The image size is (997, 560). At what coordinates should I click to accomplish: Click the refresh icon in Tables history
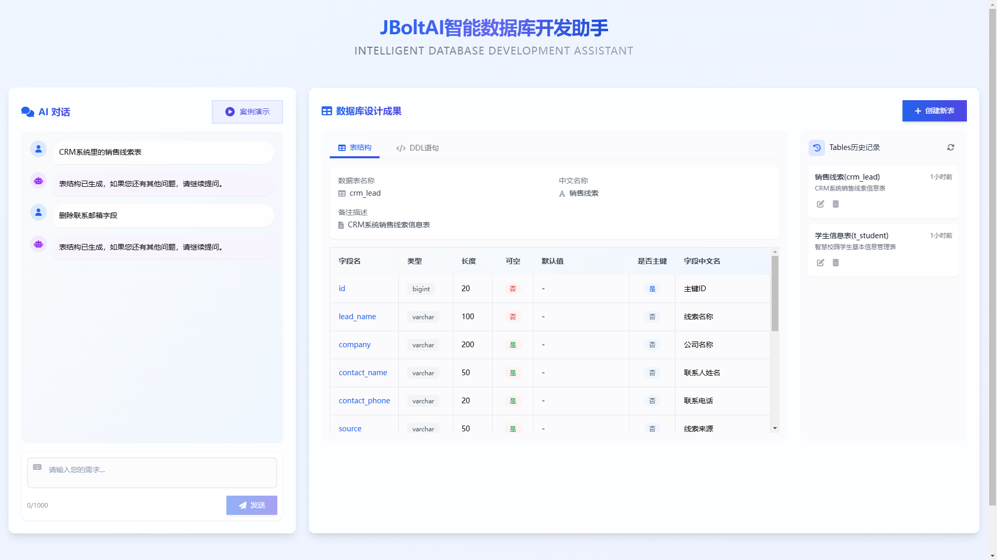click(950, 147)
